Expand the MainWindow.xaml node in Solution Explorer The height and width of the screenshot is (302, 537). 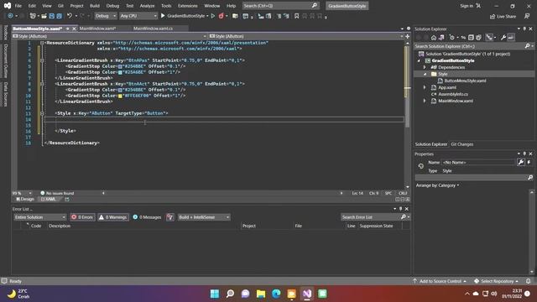[425, 101]
